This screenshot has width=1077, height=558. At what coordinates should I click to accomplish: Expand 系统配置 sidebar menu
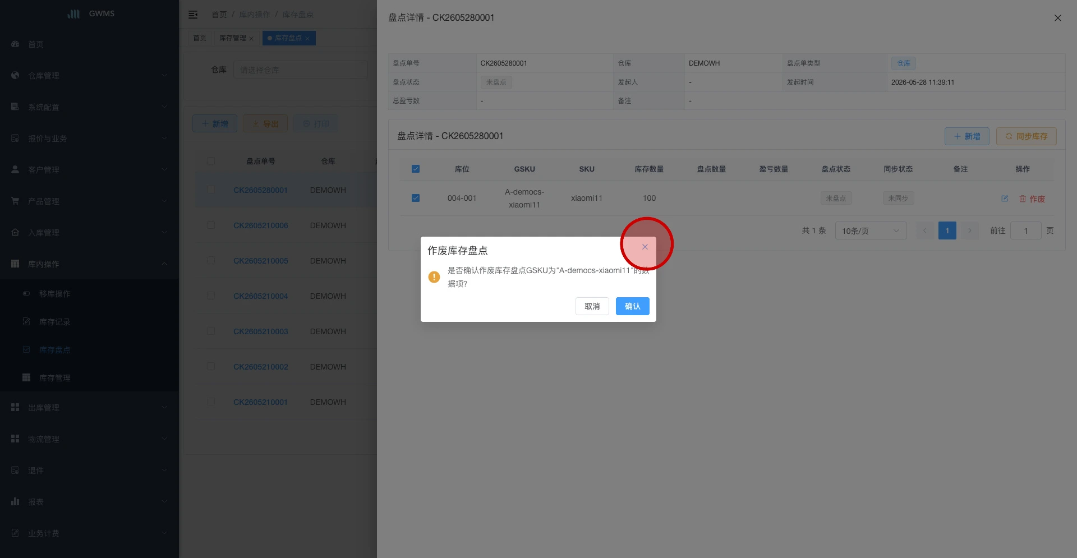click(90, 107)
